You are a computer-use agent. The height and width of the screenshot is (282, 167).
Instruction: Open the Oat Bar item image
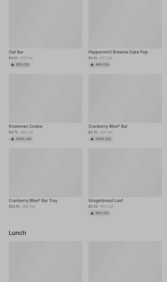pyautogui.click(x=45, y=24)
